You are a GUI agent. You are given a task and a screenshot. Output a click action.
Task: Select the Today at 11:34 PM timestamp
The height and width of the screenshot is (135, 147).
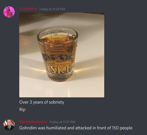point(52,9)
